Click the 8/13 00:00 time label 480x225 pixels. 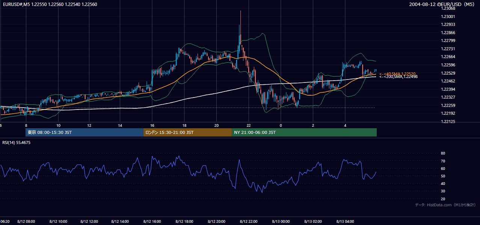[281, 221]
